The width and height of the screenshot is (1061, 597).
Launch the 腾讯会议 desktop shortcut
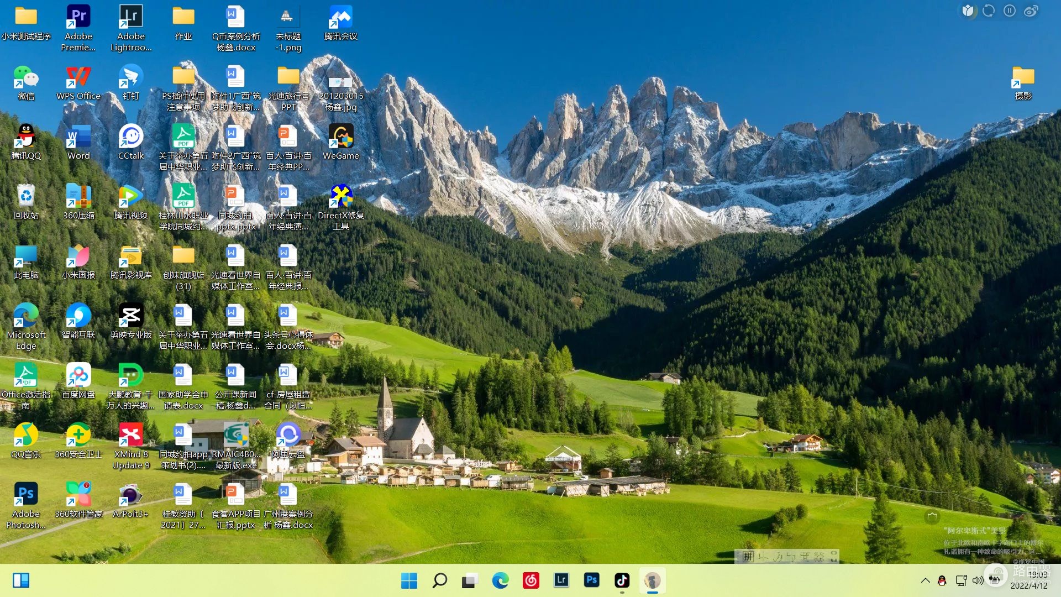coord(341,23)
